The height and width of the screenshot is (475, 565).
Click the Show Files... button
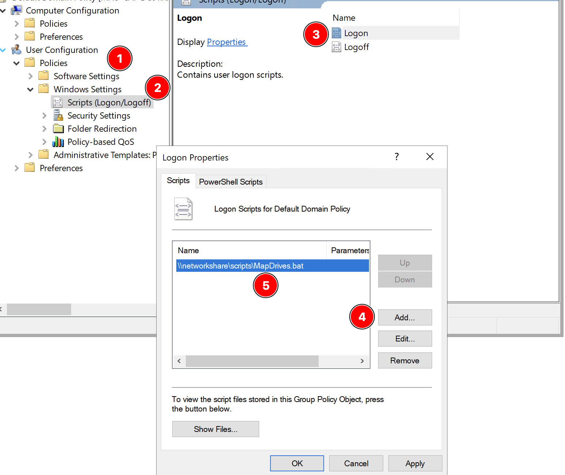216,429
